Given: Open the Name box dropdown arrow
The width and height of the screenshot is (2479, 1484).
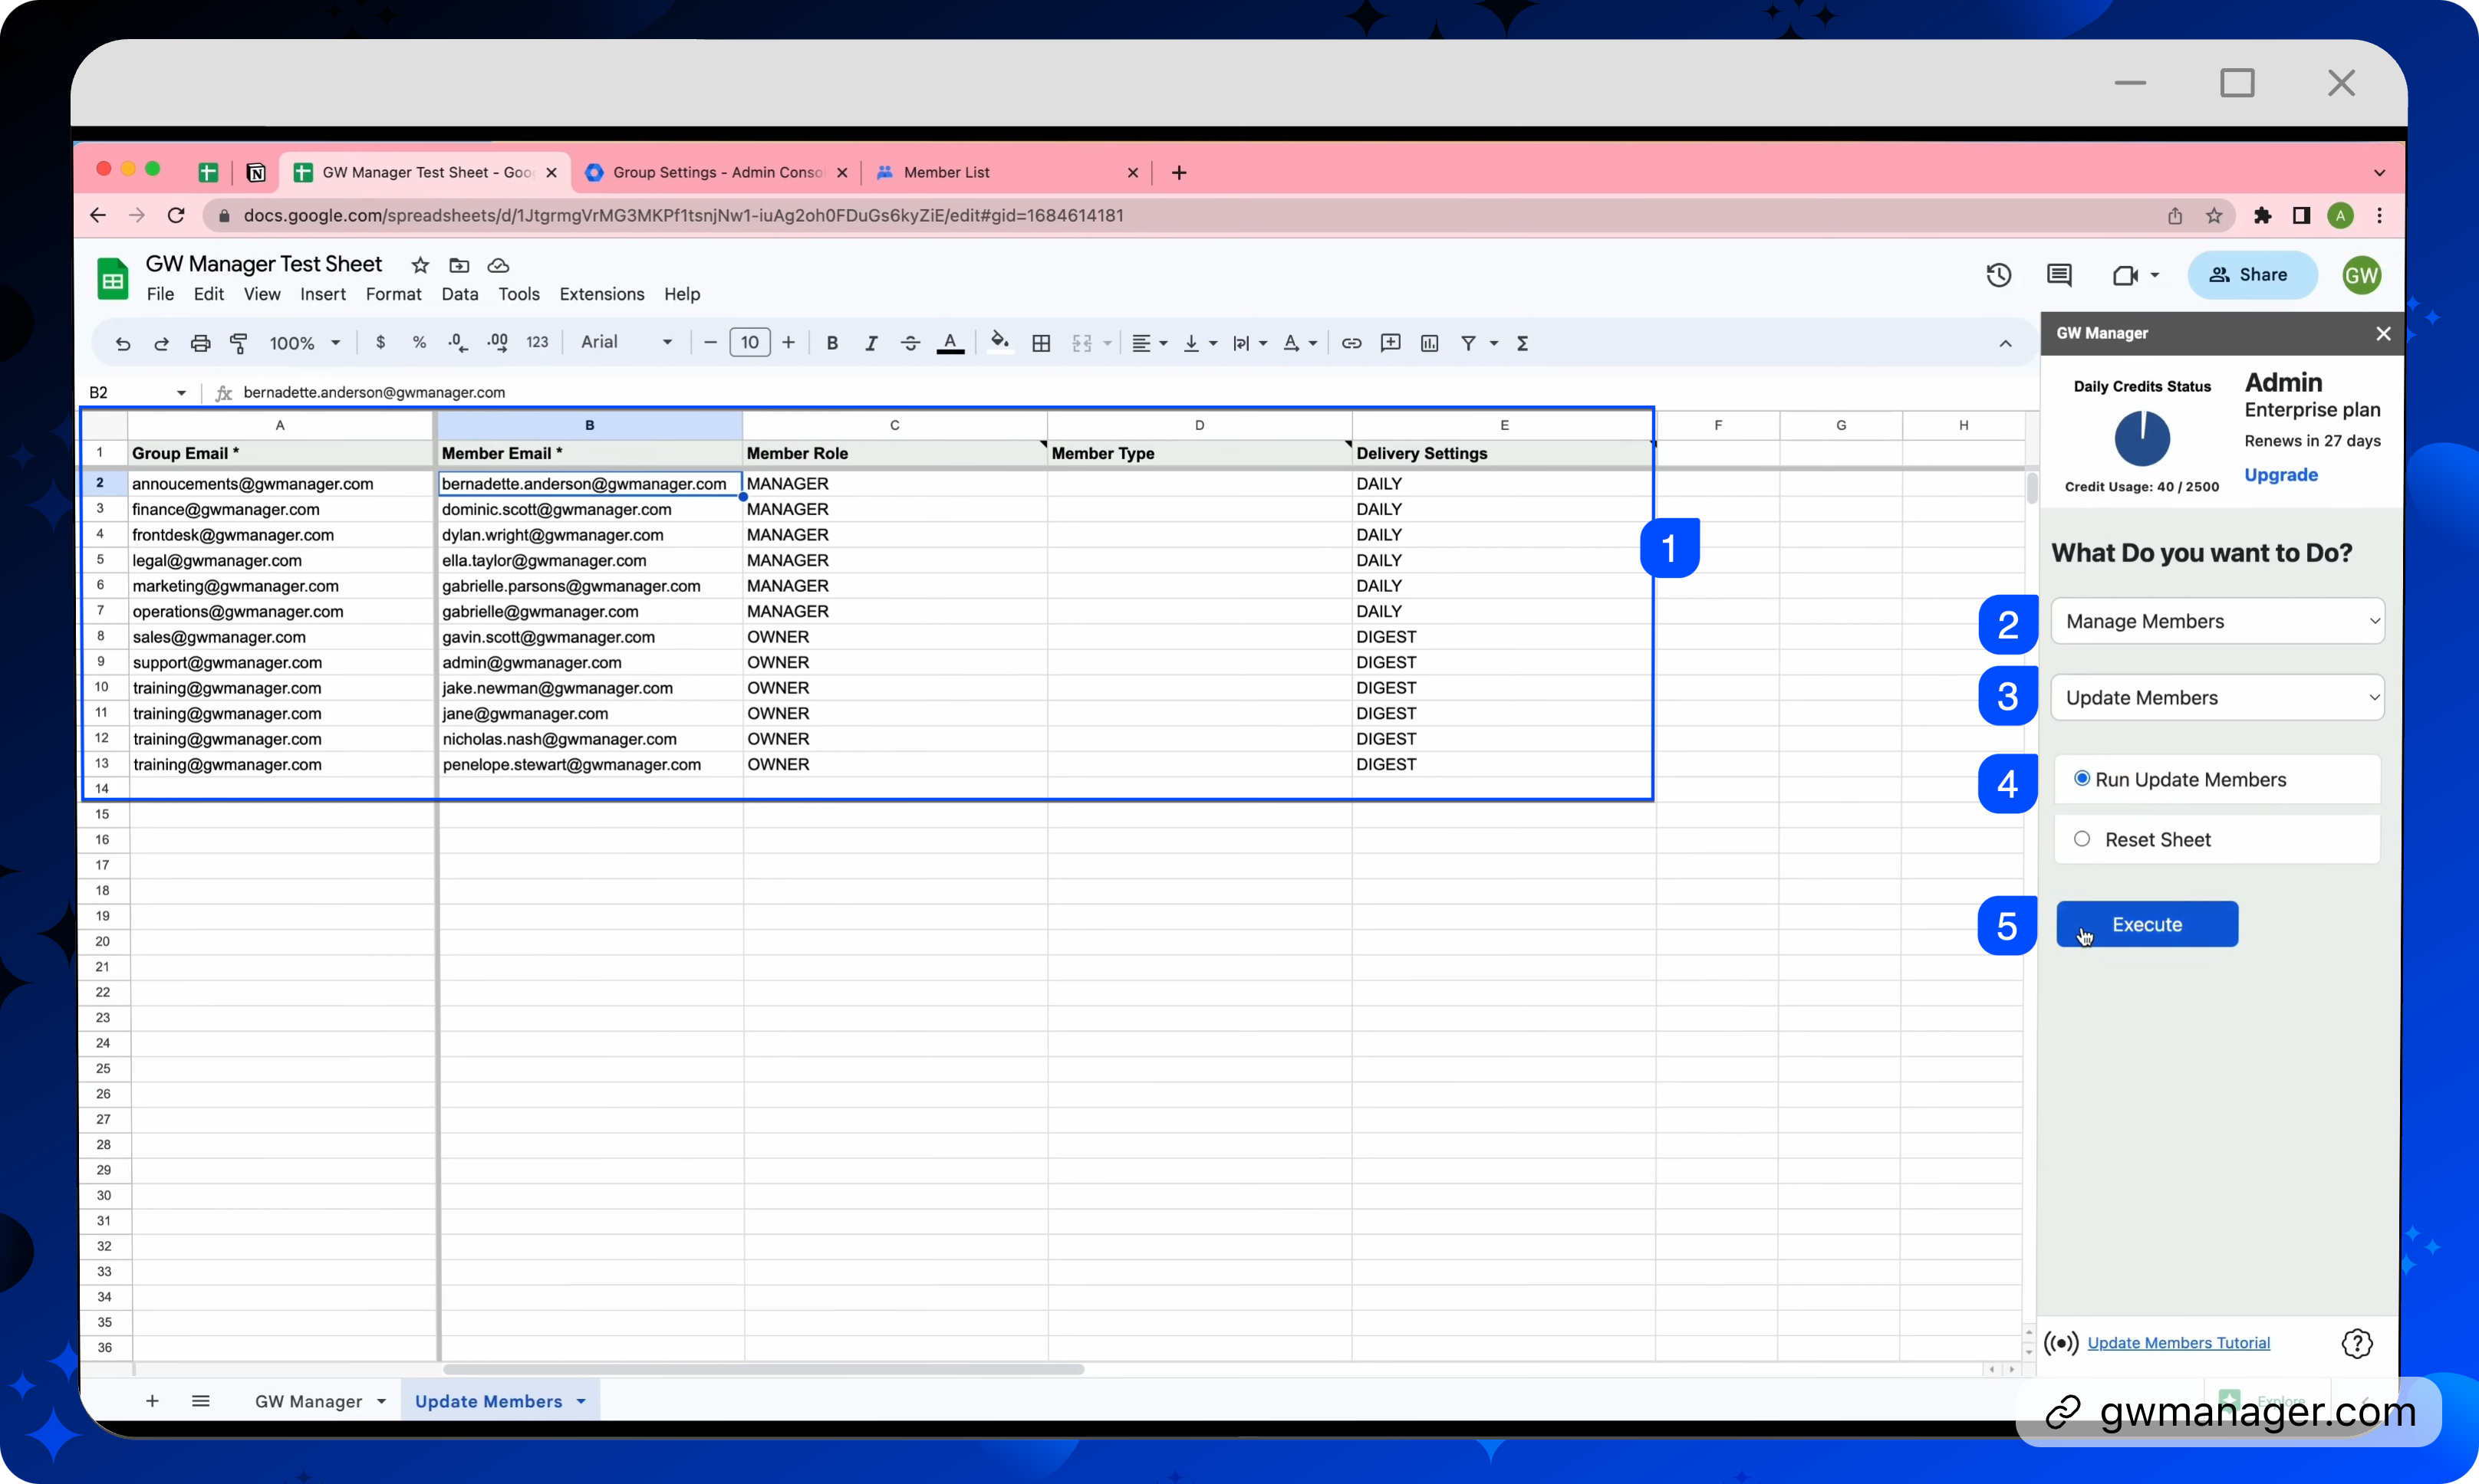Looking at the screenshot, I should tap(181, 393).
